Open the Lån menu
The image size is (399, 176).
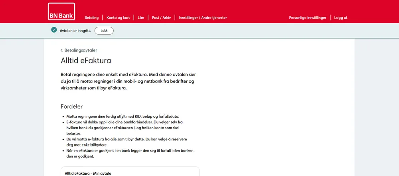pos(141,18)
